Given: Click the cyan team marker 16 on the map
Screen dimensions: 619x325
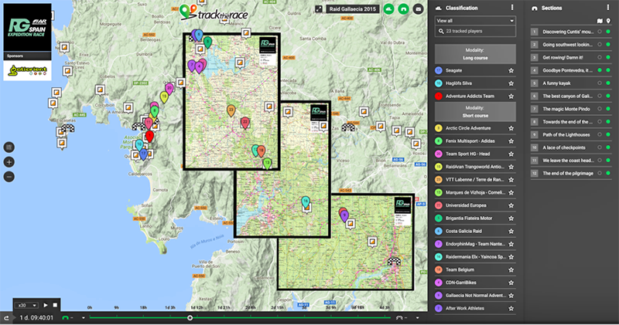Looking at the screenshot, I should tap(305, 202).
